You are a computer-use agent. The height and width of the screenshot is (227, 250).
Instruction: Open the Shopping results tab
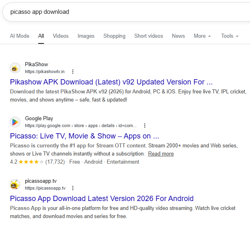[x=114, y=36]
